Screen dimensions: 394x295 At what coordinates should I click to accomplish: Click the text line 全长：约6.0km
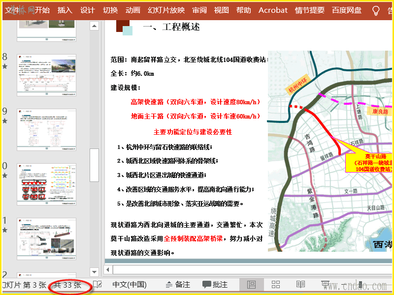(132, 73)
